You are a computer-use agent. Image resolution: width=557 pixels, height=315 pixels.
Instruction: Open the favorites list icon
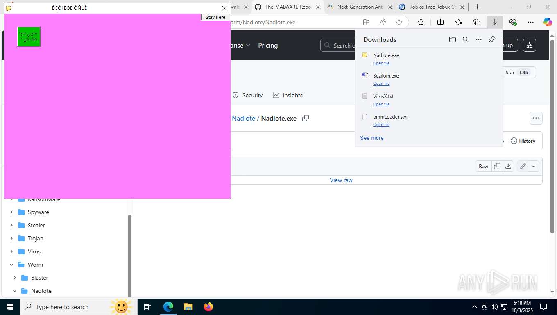click(x=459, y=22)
